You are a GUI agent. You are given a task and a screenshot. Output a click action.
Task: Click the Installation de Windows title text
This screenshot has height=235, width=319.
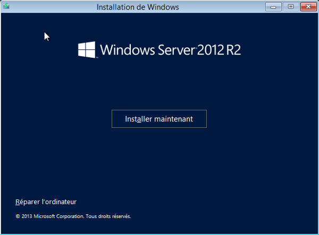[x=138, y=7]
